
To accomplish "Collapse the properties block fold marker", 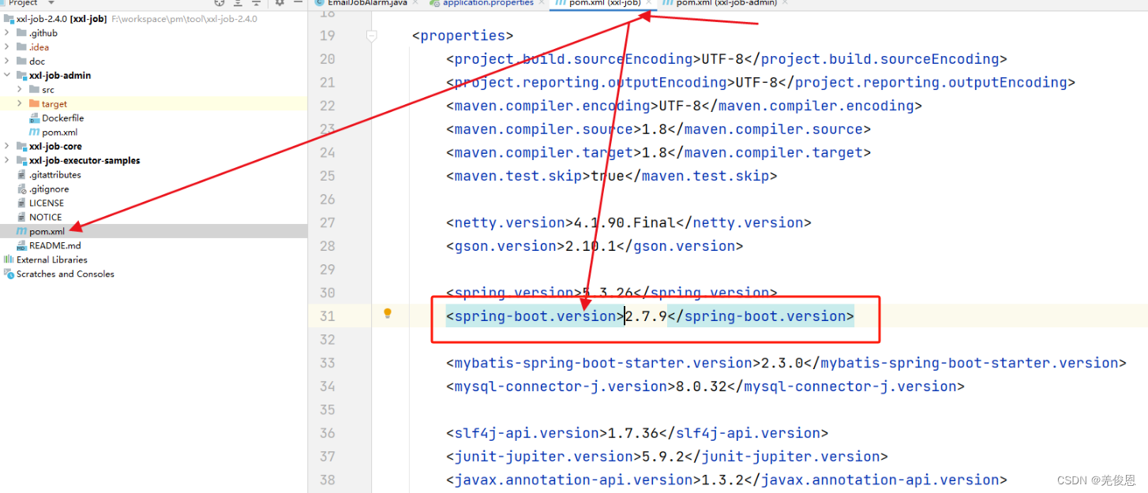I will 371,35.
